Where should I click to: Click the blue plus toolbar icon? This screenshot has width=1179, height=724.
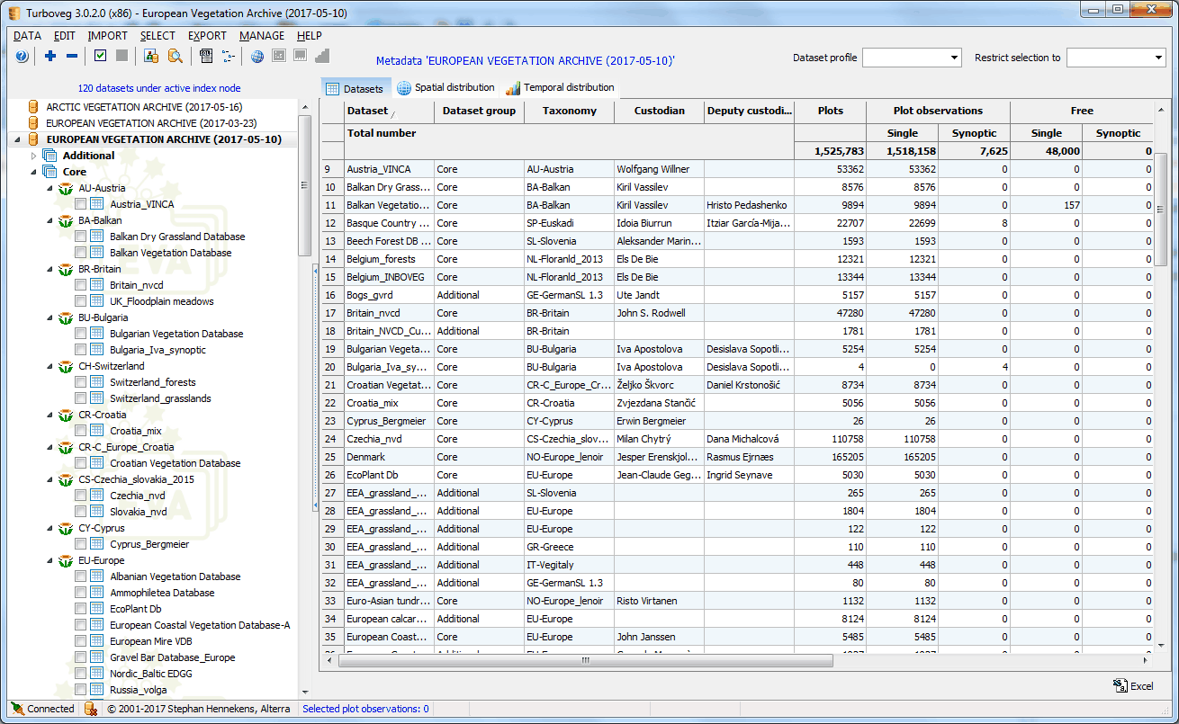point(50,57)
